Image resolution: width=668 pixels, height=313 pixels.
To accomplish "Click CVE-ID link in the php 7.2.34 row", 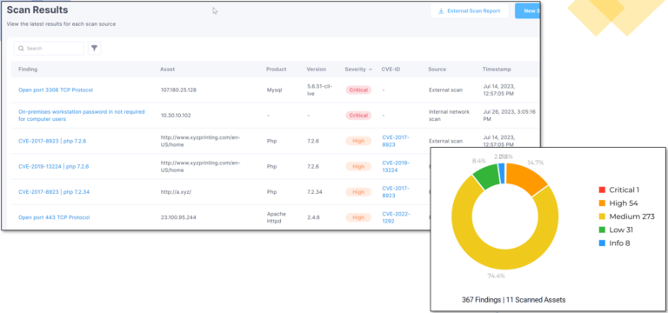I will point(396,192).
